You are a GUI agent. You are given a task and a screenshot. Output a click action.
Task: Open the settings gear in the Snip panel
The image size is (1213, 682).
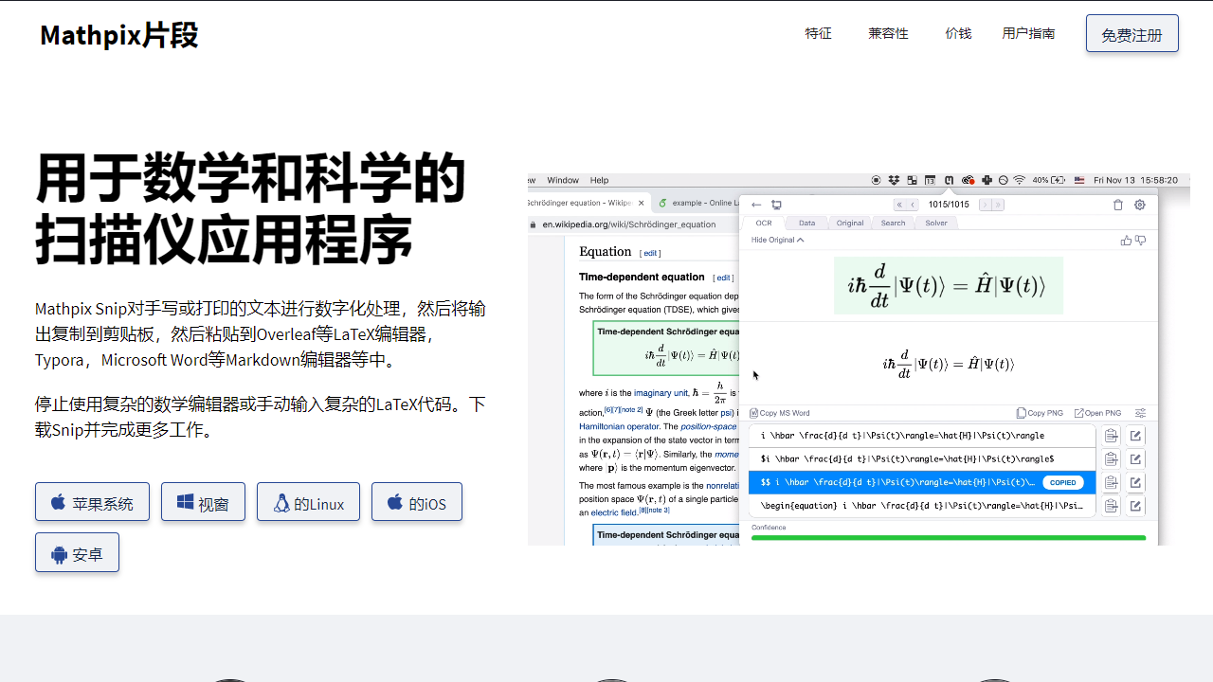1139,204
